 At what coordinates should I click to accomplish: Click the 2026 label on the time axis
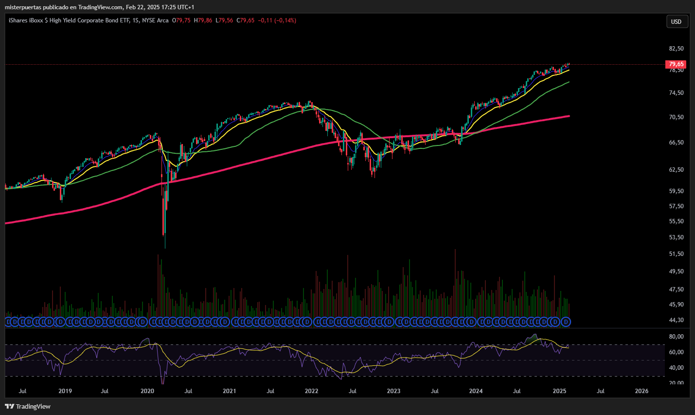pyautogui.click(x=642, y=391)
